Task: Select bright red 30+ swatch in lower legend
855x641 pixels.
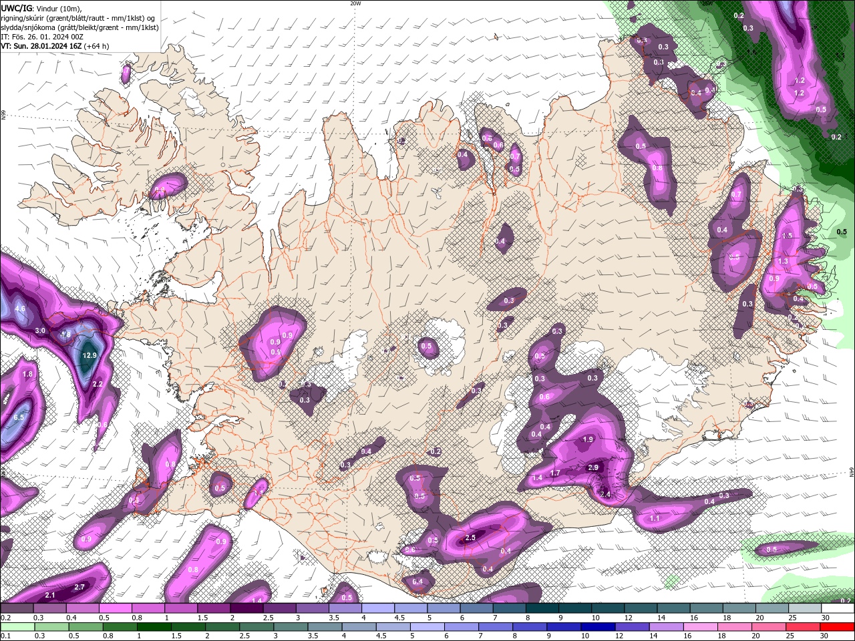Action: tap(838, 627)
